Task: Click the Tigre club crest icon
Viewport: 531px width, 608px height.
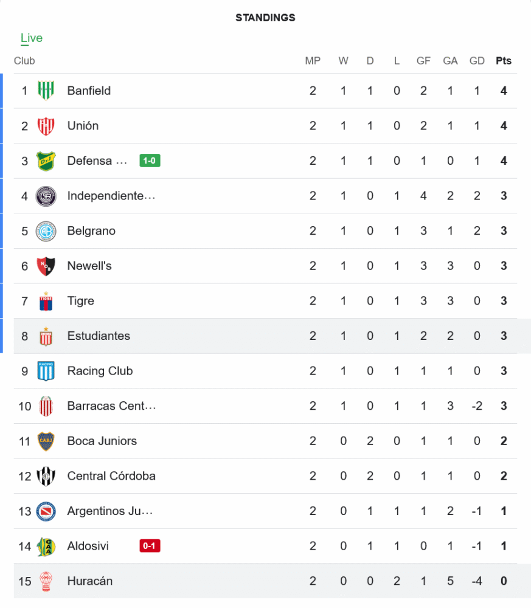Action: [46, 301]
